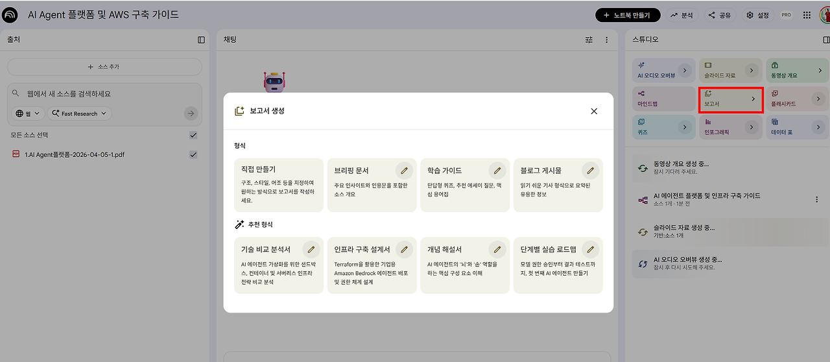Open chat more options menu
This screenshot has height=362, width=830.
click(607, 40)
